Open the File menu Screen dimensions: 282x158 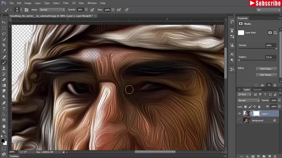pyautogui.click(x=11, y=3)
